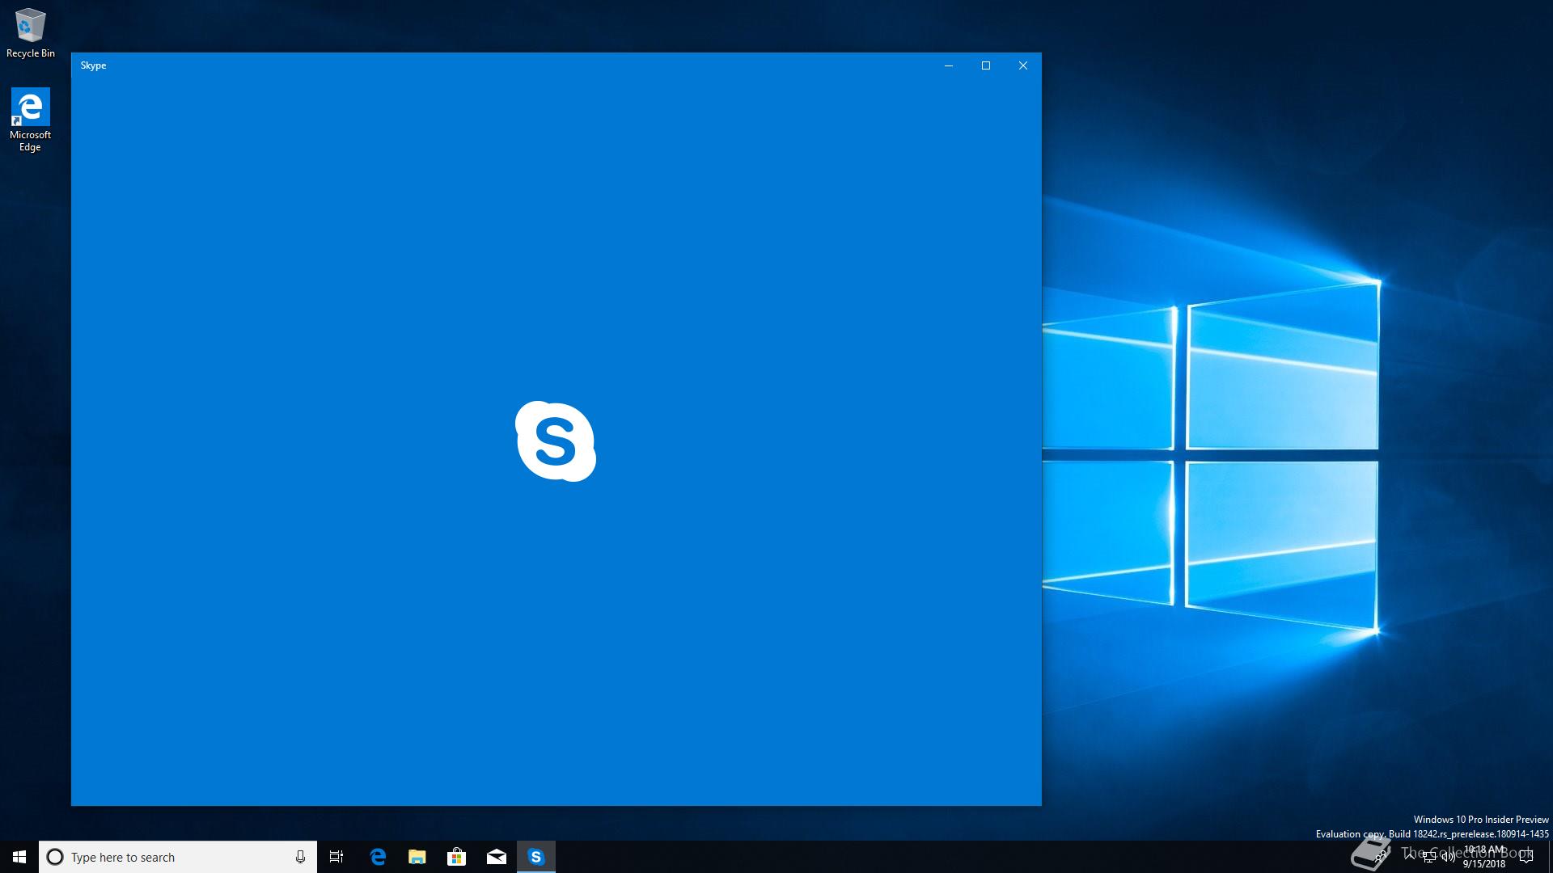Open the Mail app from taskbar
Image resolution: width=1553 pixels, height=873 pixels.
(496, 857)
